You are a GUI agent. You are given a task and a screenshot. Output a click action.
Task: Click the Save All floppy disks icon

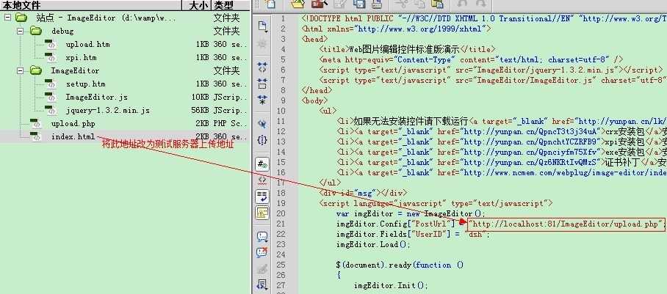coord(359,4)
